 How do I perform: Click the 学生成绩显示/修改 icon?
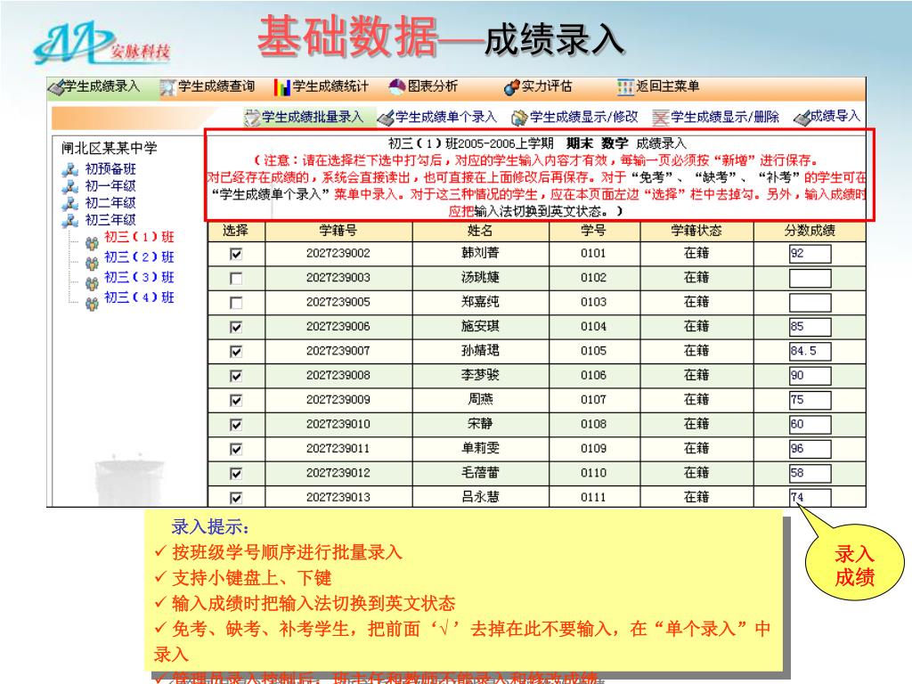[519, 118]
